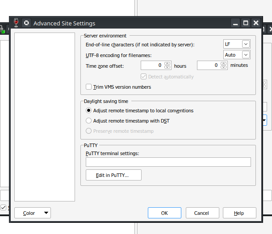272x234 pixels.
Task: Confirm settings with the OK button
Action: pos(164,213)
